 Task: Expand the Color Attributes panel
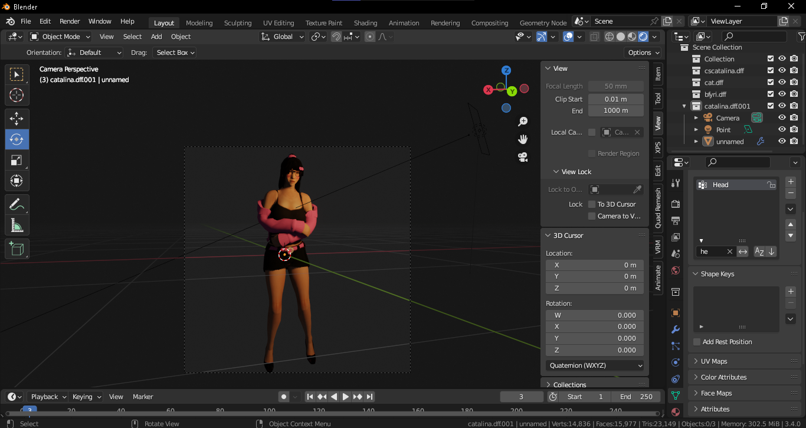[745, 377]
